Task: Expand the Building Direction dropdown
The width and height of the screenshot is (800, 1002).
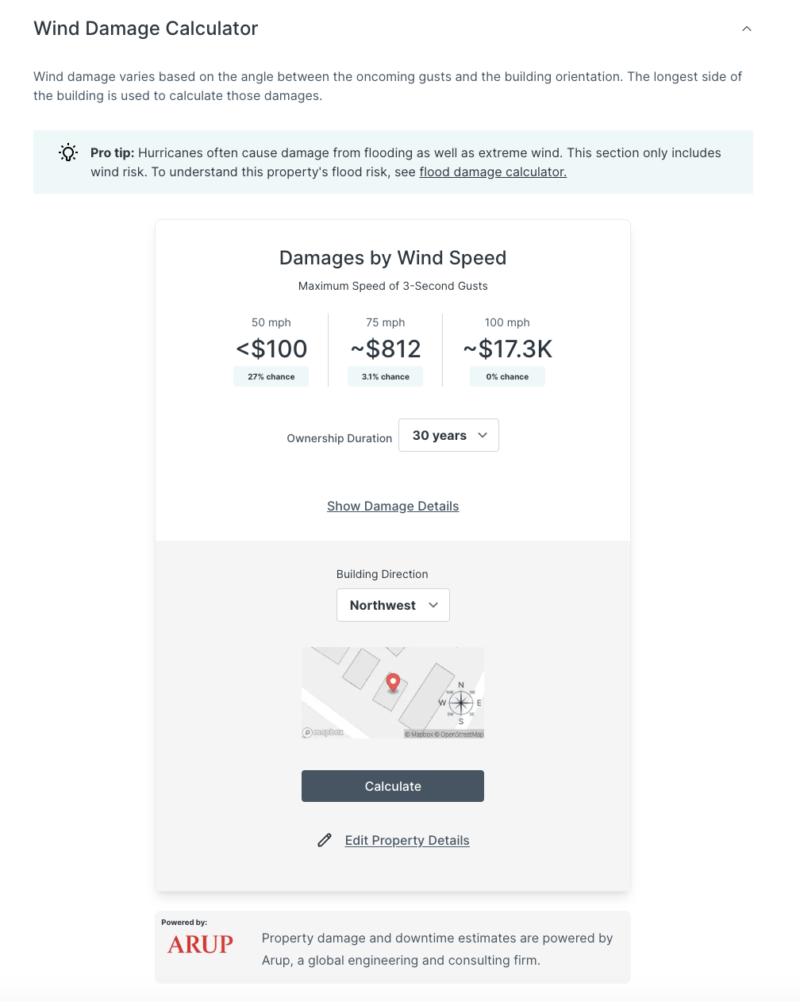Action: point(393,605)
